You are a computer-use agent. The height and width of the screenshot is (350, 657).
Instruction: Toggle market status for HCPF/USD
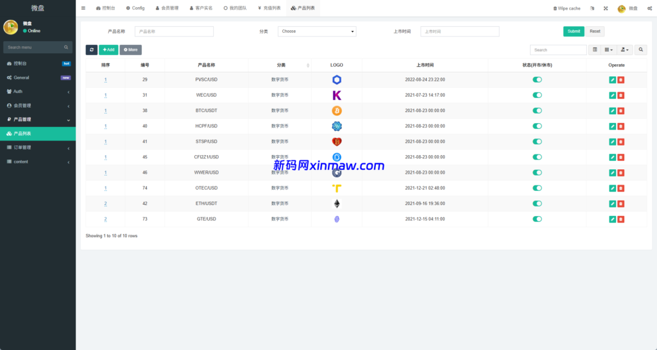click(x=537, y=126)
